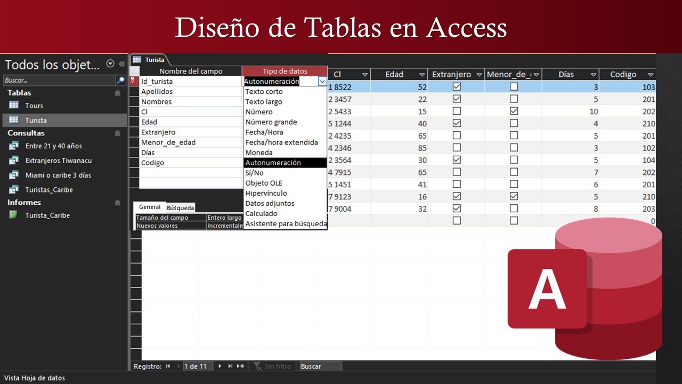Image resolution: width=682 pixels, height=384 pixels.
Task: Click the Buscar box in the record navigator
Action: tap(320, 366)
